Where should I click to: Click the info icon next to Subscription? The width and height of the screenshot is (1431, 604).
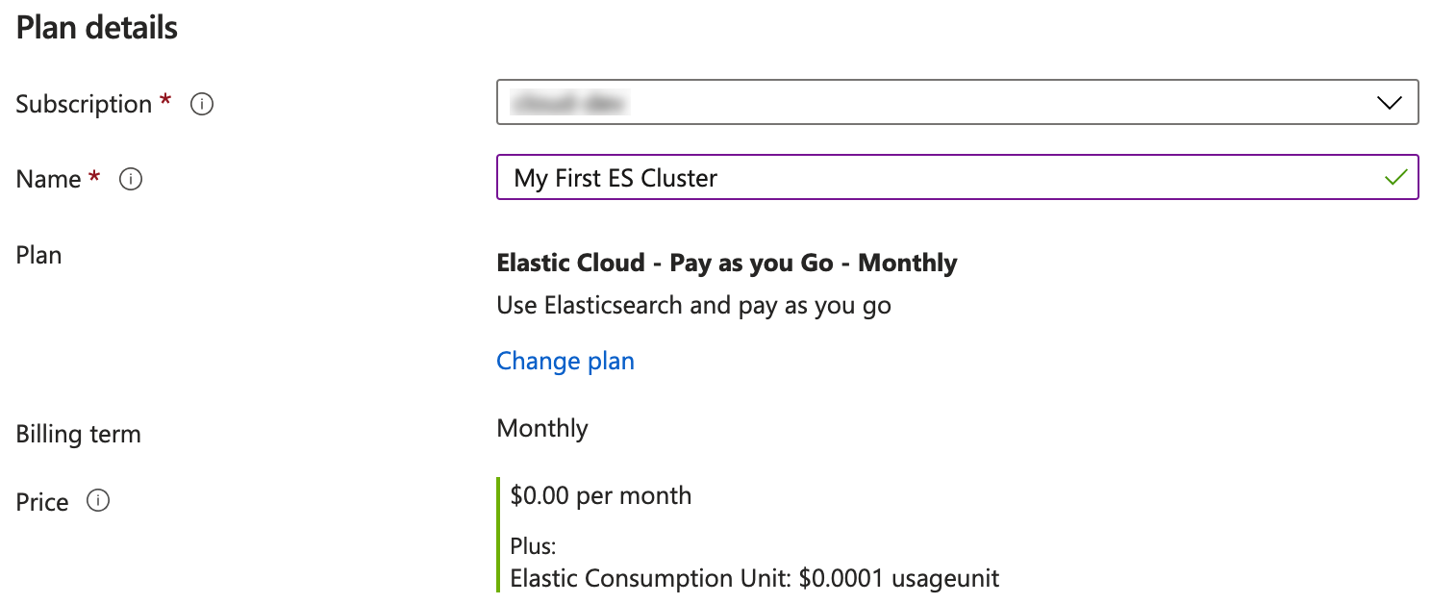click(x=202, y=104)
